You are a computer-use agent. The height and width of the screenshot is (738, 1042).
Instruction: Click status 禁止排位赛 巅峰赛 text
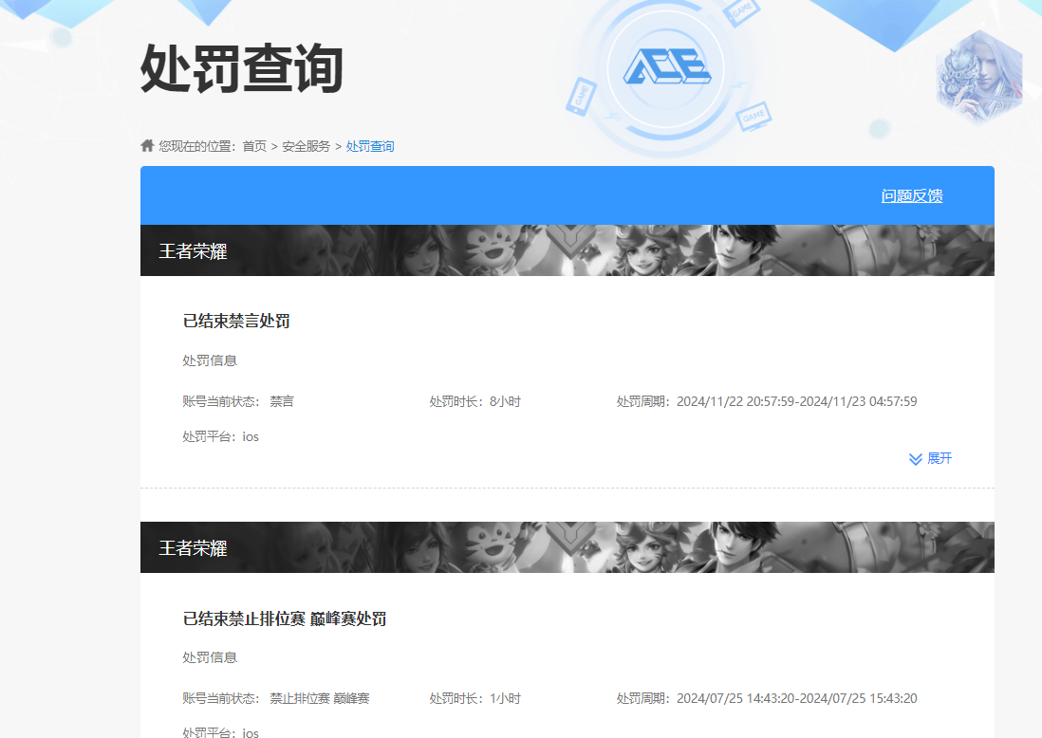click(320, 698)
